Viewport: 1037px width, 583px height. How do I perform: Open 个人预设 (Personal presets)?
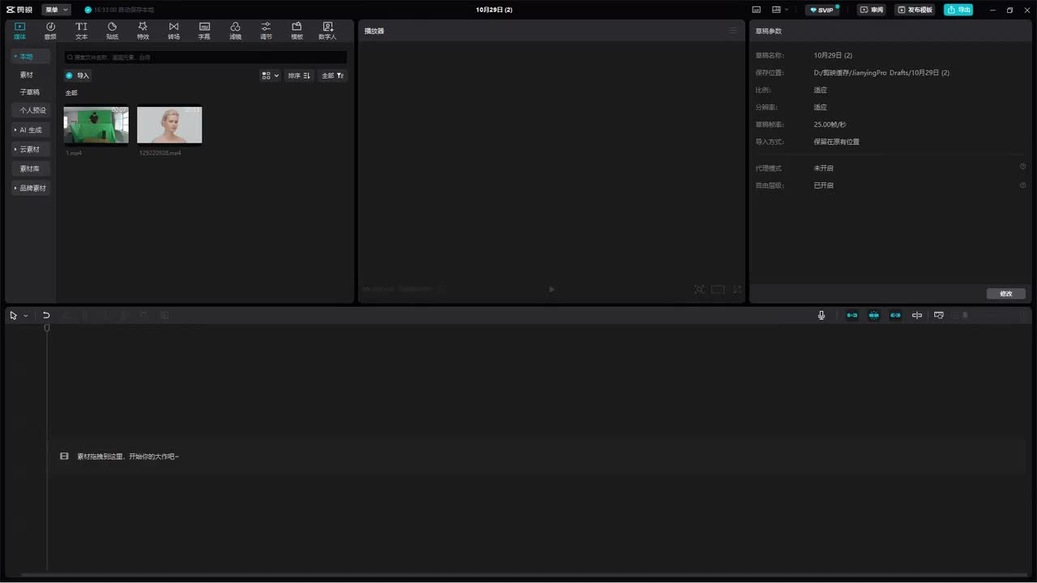tap(32, 110)
